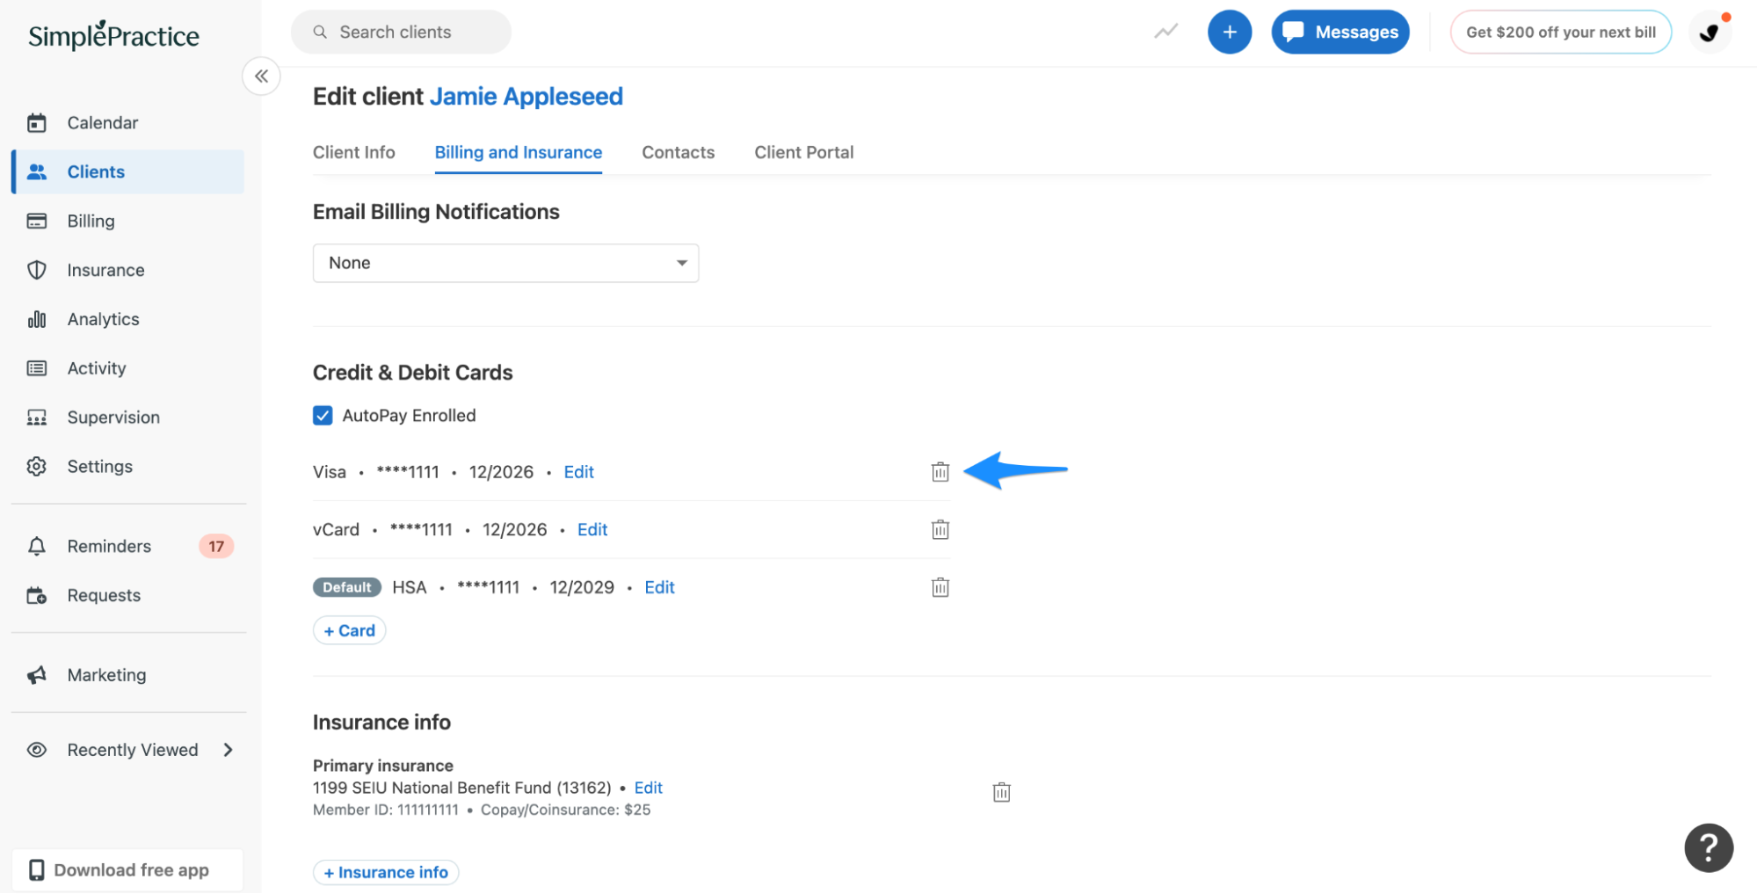The image size is (1757, 894).
Task: Open Supervision in the sidebar
Action: click(113, 418)
